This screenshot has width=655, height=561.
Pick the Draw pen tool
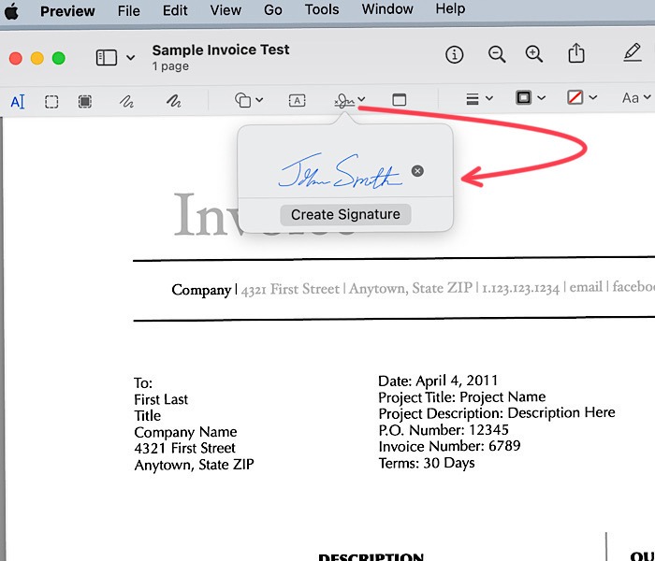pyautogui.click(x=172, y=100)
